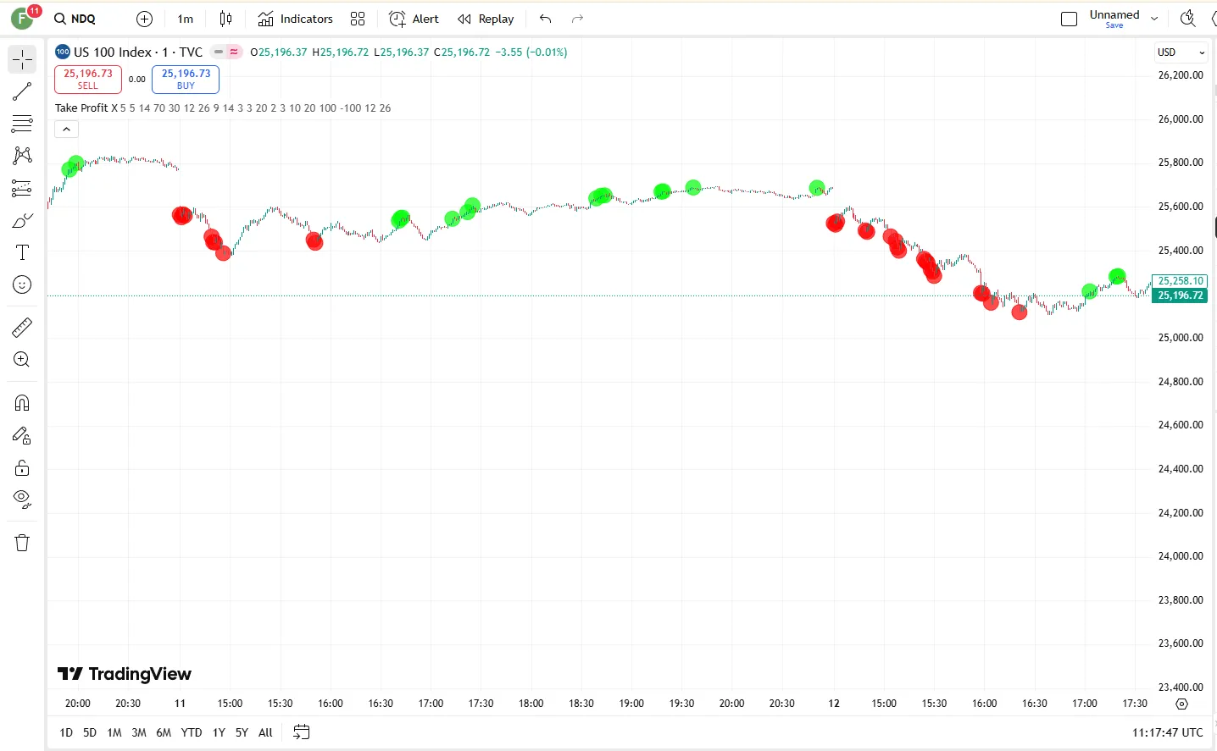Toggle lock all drawing tools
Image resolution: width=1217 pixels, height=751 pixels.
[22, 468]
